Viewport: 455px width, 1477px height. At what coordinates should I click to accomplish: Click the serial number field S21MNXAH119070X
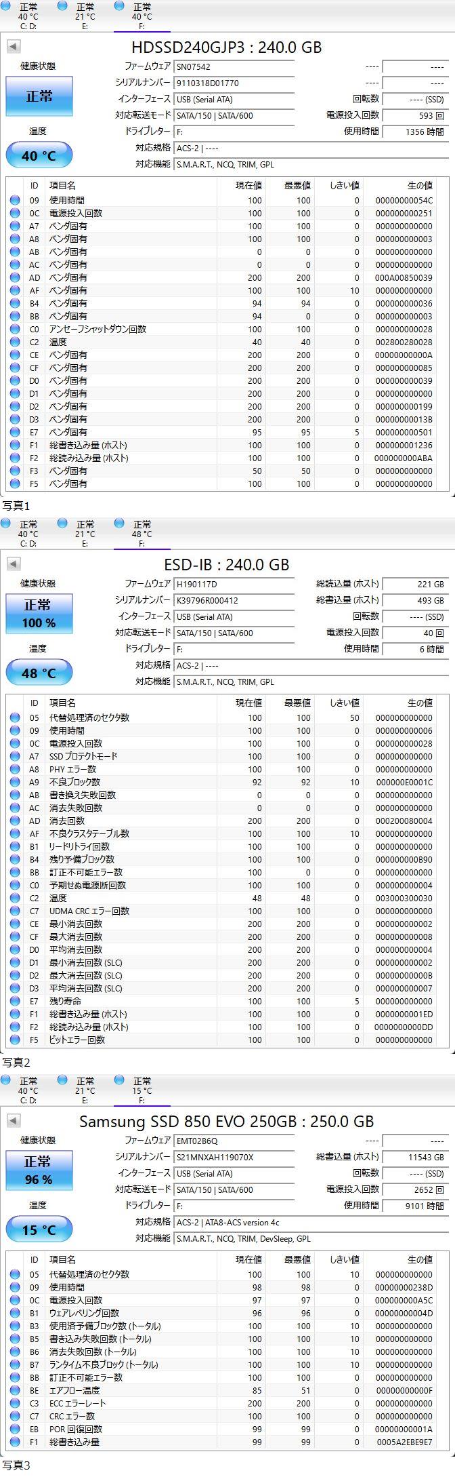(234, 1157)
